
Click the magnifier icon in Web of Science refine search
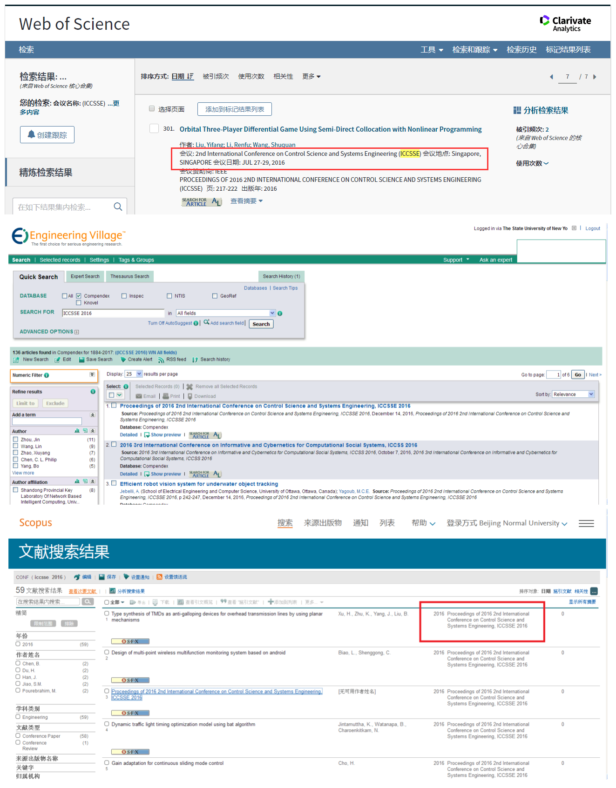(x=118, y=207)
